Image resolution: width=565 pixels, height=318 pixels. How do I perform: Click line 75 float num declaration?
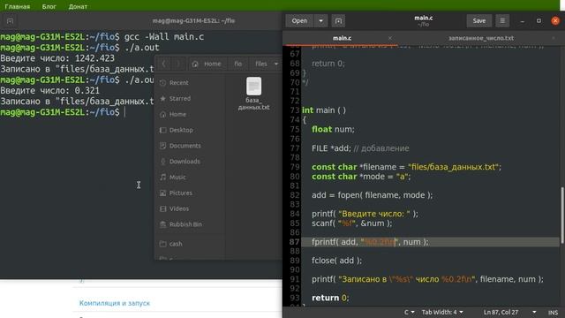(333, 130)
